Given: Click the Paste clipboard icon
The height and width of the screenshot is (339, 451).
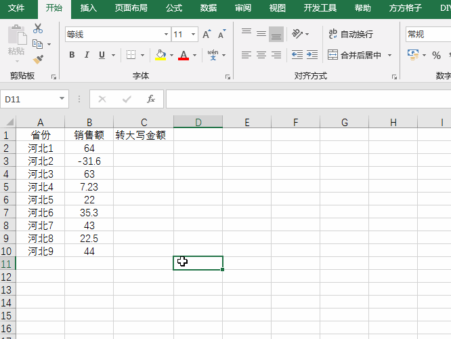Looking at the screenshot, I should (17, 35).
